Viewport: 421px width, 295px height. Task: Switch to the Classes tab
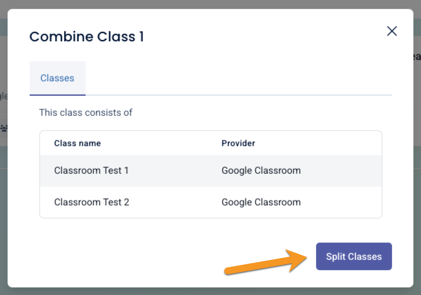[57, 78]
